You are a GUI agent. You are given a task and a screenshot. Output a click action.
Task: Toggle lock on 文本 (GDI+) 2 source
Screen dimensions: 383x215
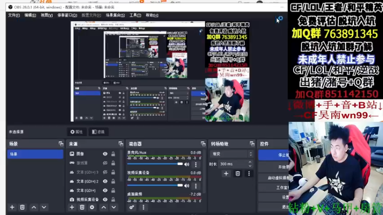point(113,182)
